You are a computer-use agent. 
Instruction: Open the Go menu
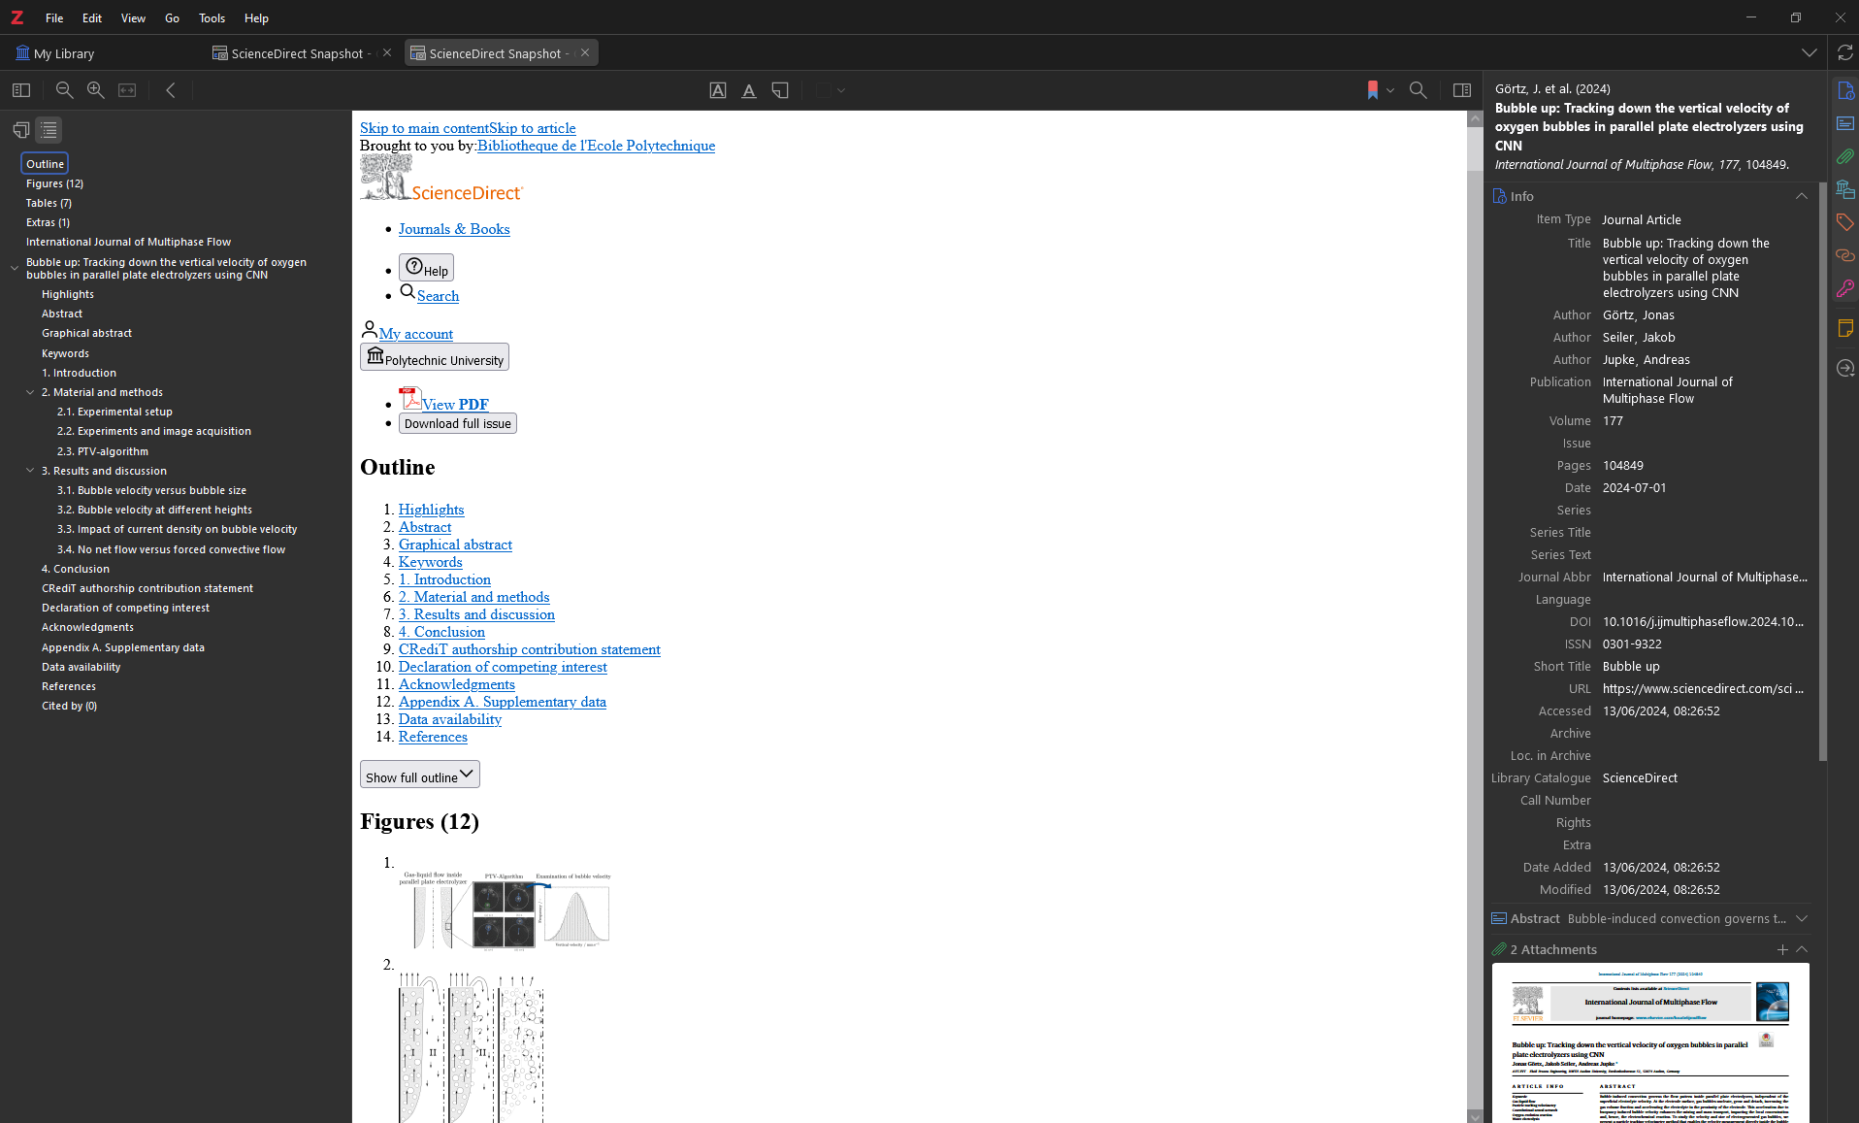172,17
